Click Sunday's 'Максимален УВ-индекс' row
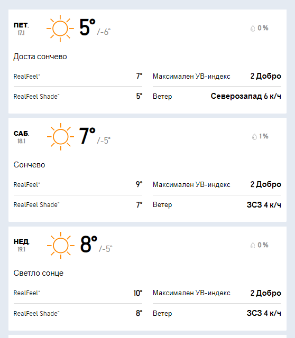This screenshot has width=295, height=338. 217,293
